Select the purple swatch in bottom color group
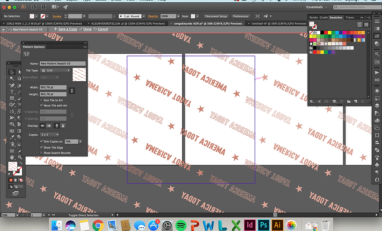 click(x=333, y=52)
